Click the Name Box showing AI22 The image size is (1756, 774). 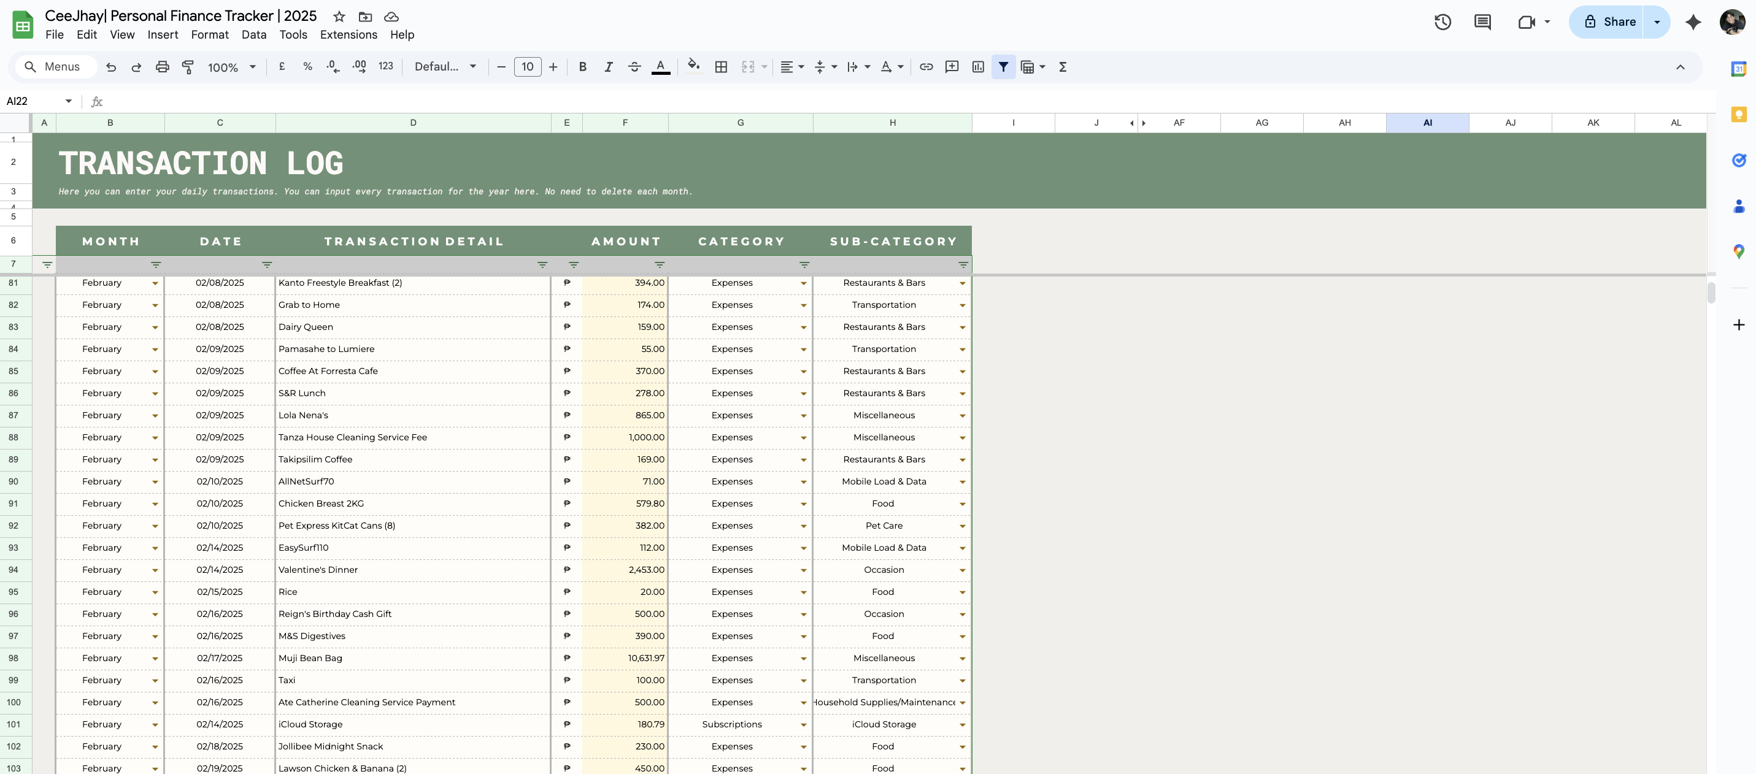point(34,101)
